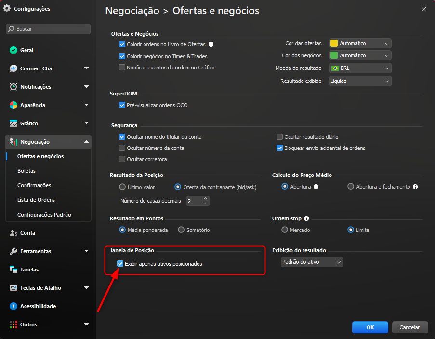Uncheck Ocultar nome do titular da conta
The height and width of the screenshot is (339, 435).
(122, 137)
